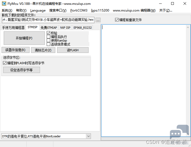Open the 关于(Z)... menu
The image size is (191, 147).
coord(166,10)
